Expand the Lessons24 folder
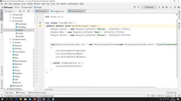Viewport: 181px width, 101px height. pyautogui.click(x=10, y=15)
